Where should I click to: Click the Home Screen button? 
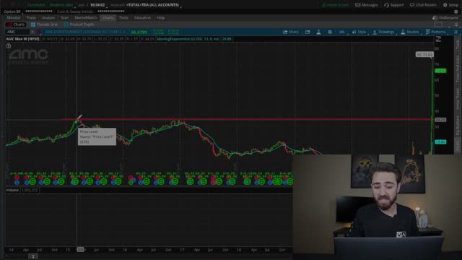click(x=335, y=5)
